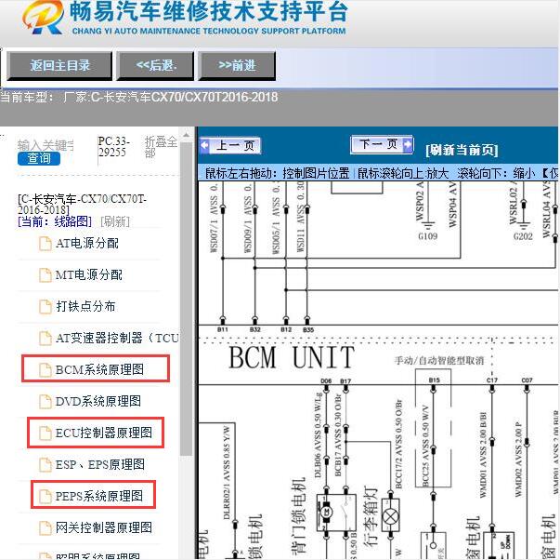This screenshot has width=560, height=560.
Task: Click the file icon beside 打铁点分布
Action: pos(45,307)
